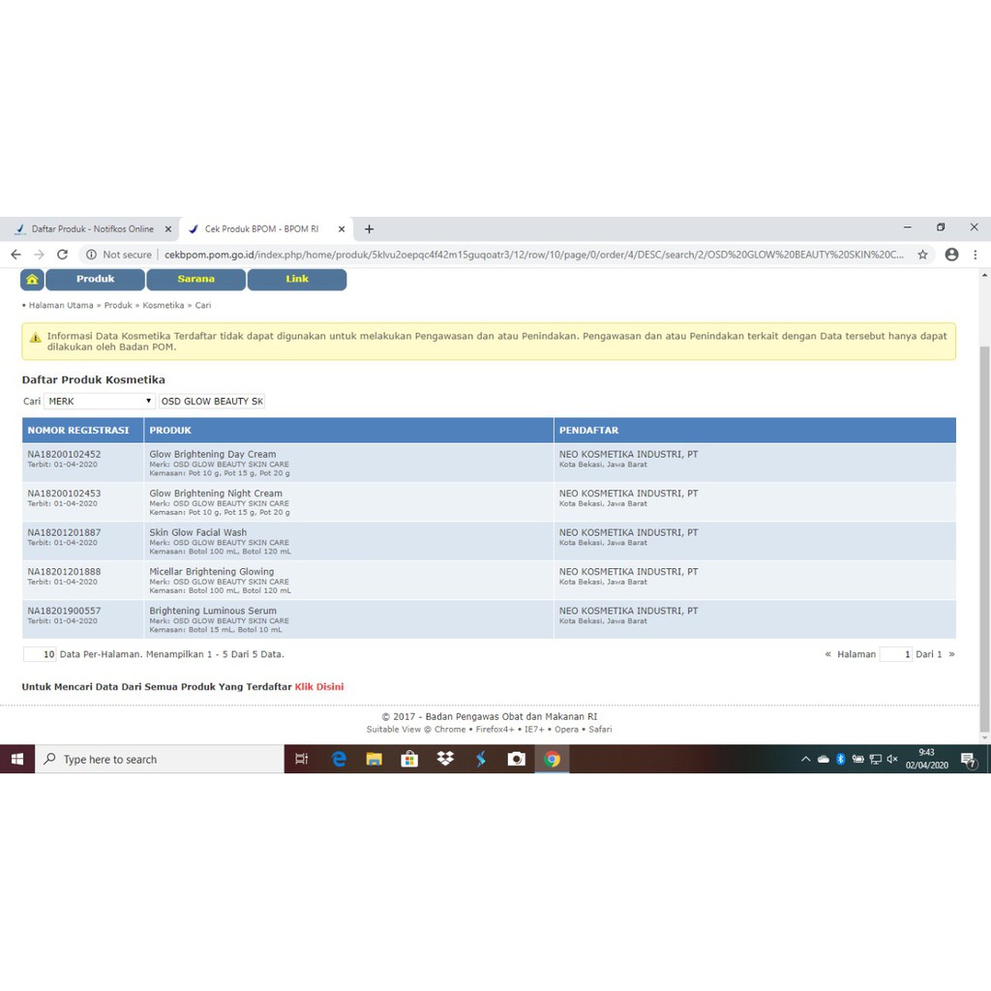Select the Brightening Luminous Serum product
Image resolution: width=991 pixels, height=991 pixels.
(x=213, y=612)
